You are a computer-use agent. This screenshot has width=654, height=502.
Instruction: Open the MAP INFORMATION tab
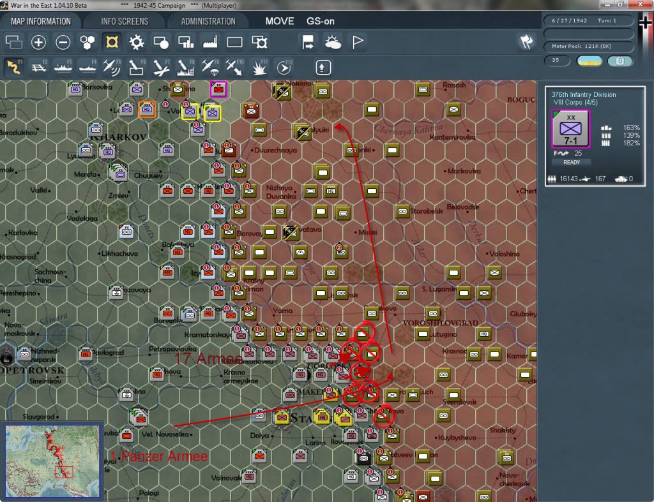pyautogui.click(x=41, y=21)
